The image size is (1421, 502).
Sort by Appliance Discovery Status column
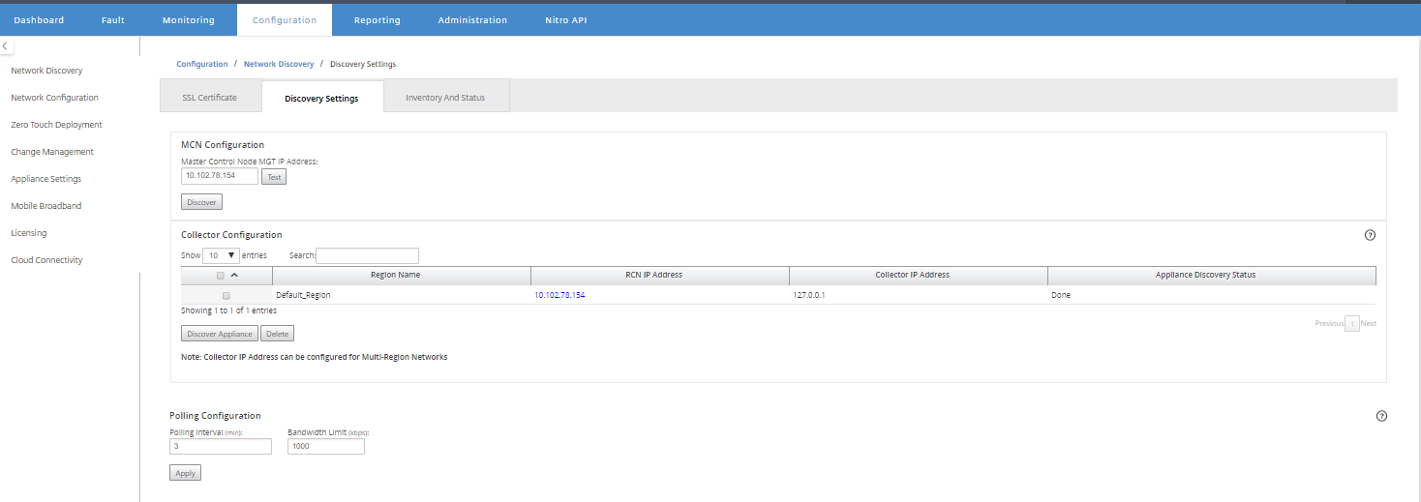tap(1212, 276)
